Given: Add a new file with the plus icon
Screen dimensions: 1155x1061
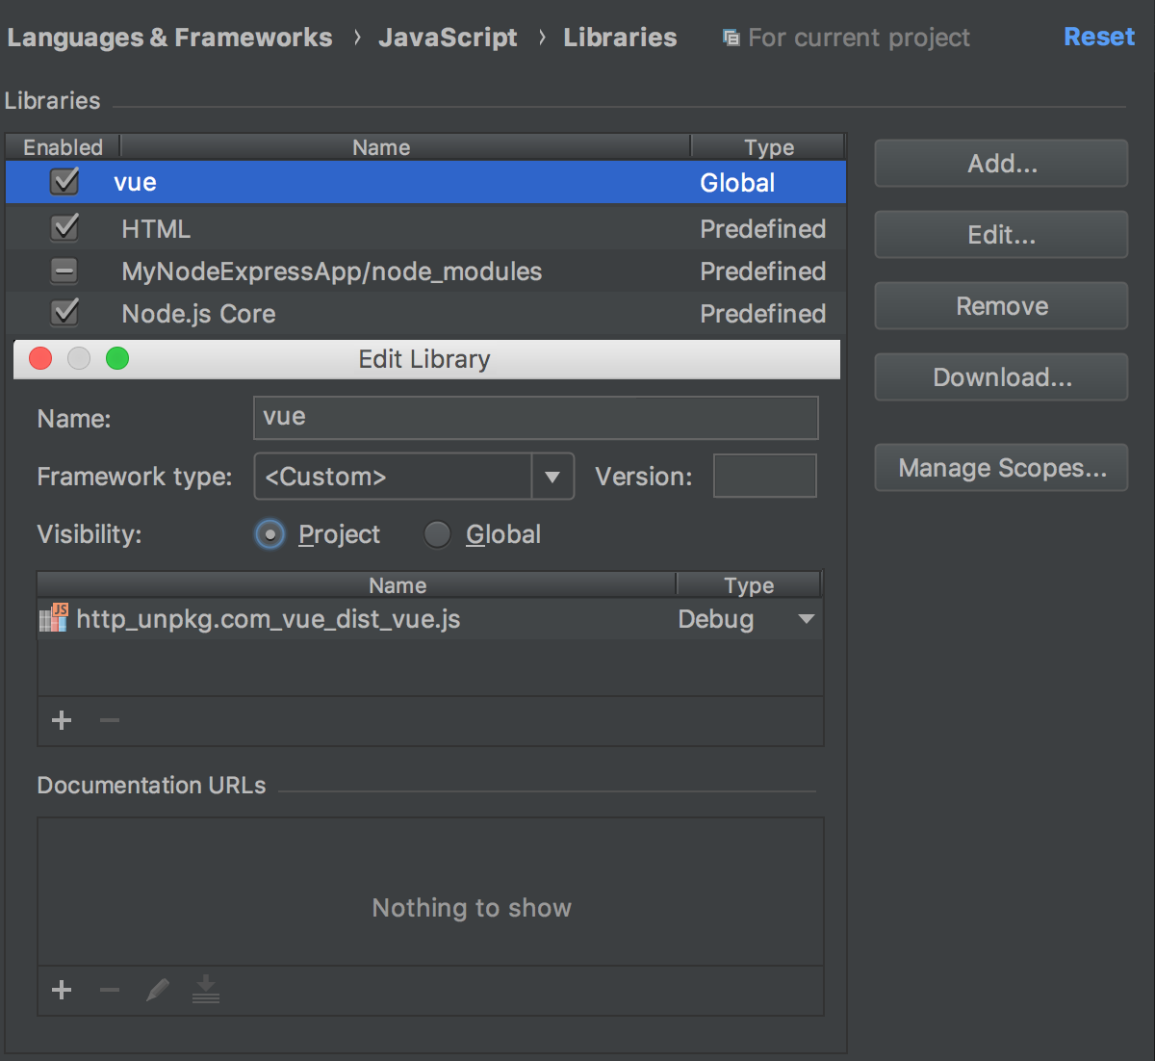Looking at the screenshot, I should coord(61,720).
